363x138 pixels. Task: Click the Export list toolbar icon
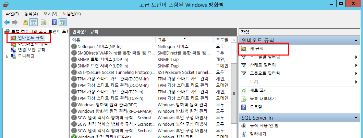coord(44,22)
